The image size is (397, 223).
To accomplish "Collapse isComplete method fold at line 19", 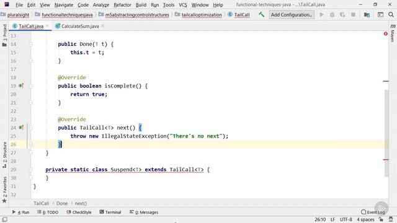I will coord(31,86).
